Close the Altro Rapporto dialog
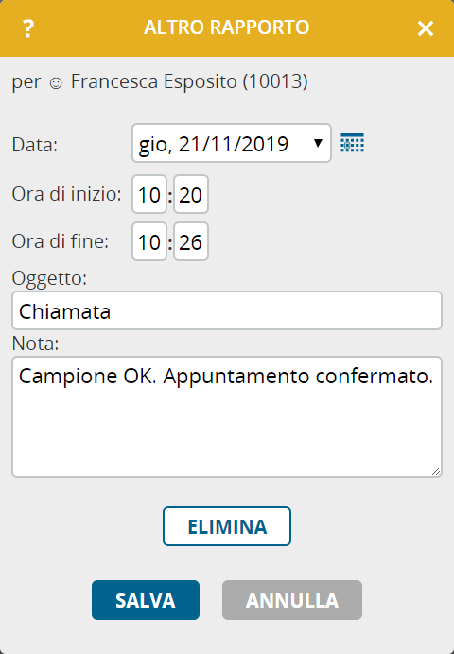454x654 pixels. (426, 28)
